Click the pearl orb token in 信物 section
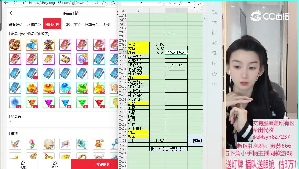 coord(49,144)
